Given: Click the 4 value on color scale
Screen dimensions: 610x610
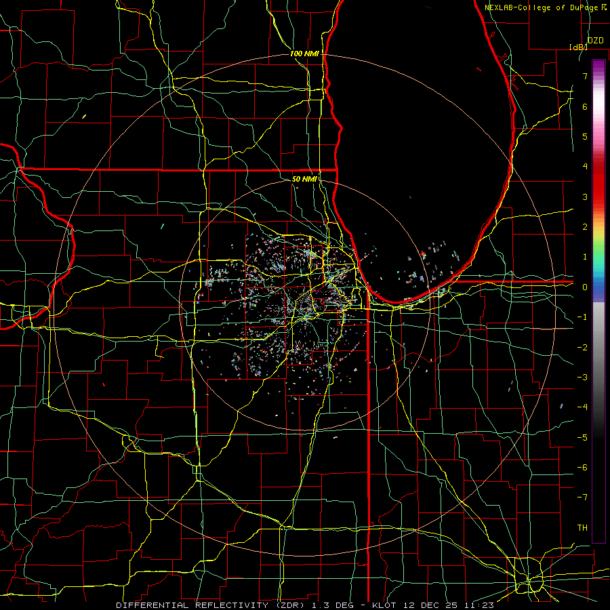Looking at the screenshot, I should point(585,167).
